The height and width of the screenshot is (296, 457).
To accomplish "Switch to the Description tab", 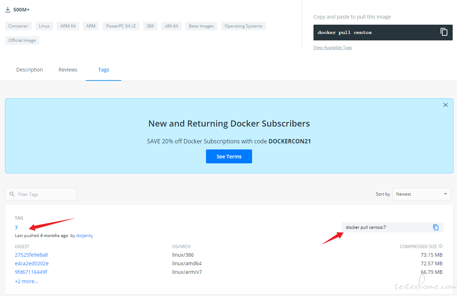I will pyautogui.click(x=30, y=70).
